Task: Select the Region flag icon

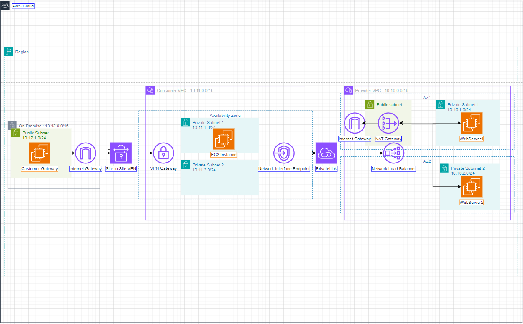Action: click(9, 52)
